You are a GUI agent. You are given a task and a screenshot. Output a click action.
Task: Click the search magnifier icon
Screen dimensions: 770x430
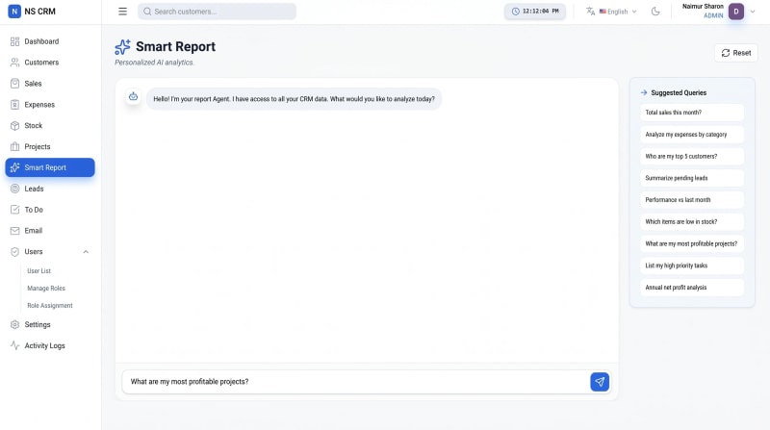(x=147, y=12)
